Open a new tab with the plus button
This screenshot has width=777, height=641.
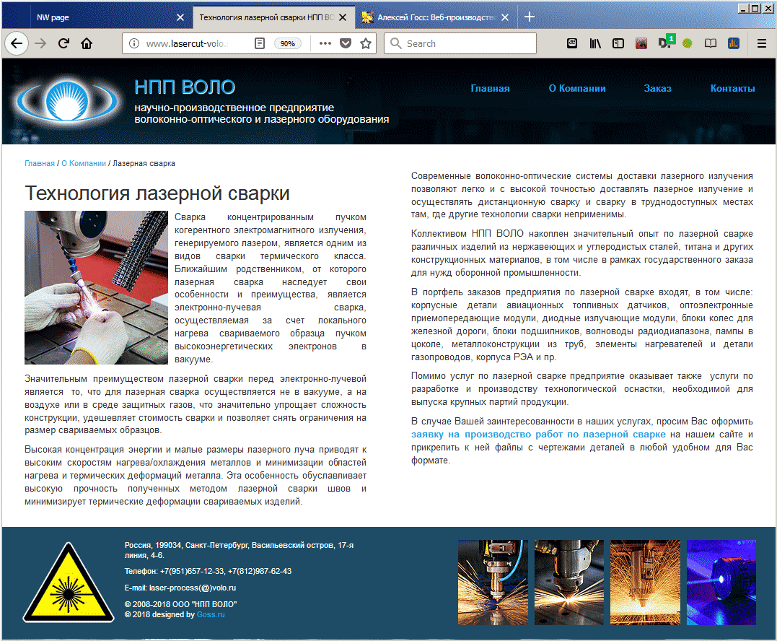(530, 17)
